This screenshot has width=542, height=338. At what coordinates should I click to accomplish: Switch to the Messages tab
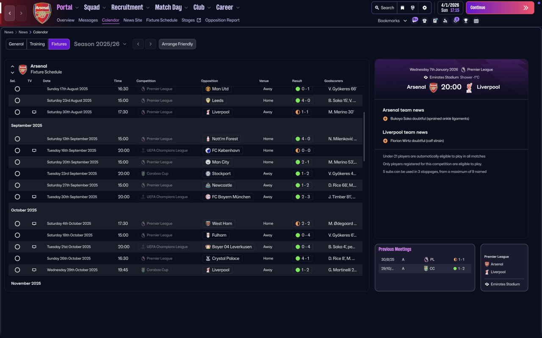88,20
